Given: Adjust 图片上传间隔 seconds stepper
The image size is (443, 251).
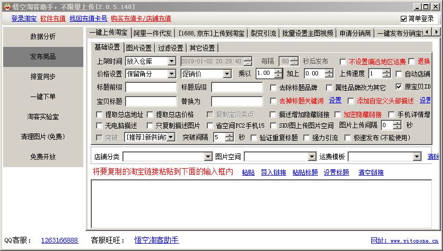Looking at the screenshot, I should [397, 125].
